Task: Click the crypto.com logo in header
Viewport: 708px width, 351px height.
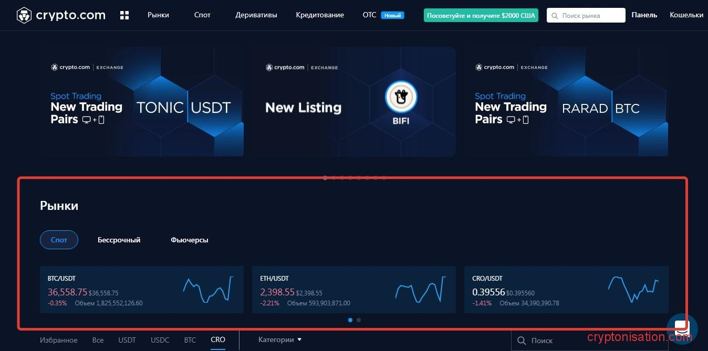Action: (61, 15)
